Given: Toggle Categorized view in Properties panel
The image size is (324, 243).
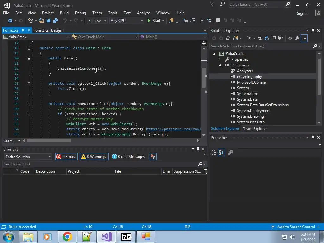Looking at the screenshot, I should point(214,153).
